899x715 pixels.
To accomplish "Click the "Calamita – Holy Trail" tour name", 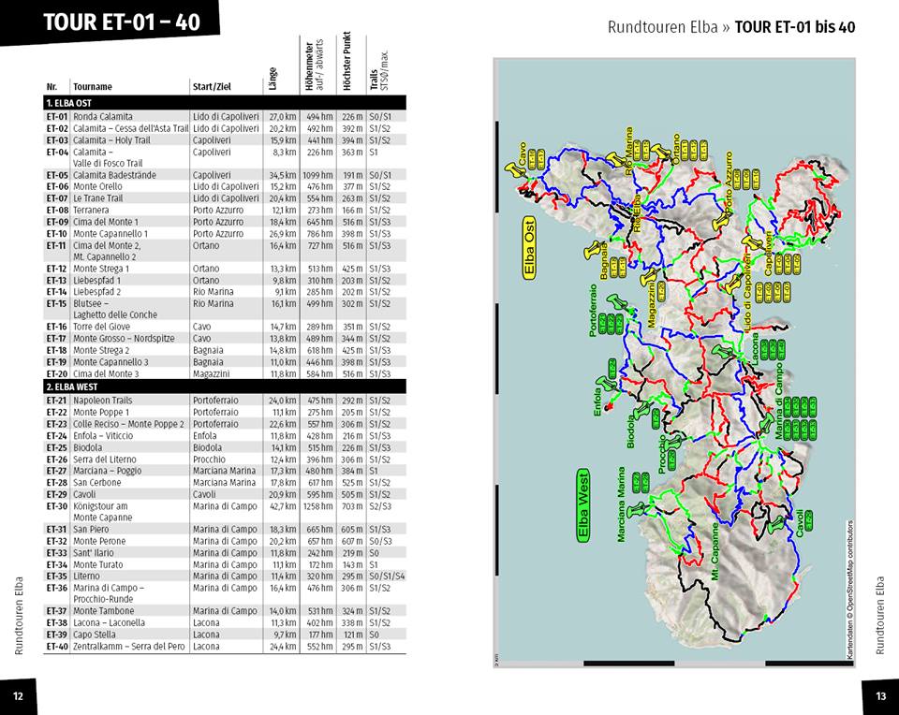I will (111, 139).
